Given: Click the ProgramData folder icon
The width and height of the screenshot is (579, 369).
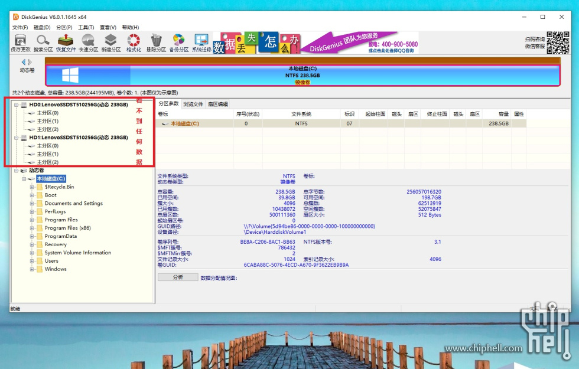Looking at the screenshot, I should click(39, 236).
